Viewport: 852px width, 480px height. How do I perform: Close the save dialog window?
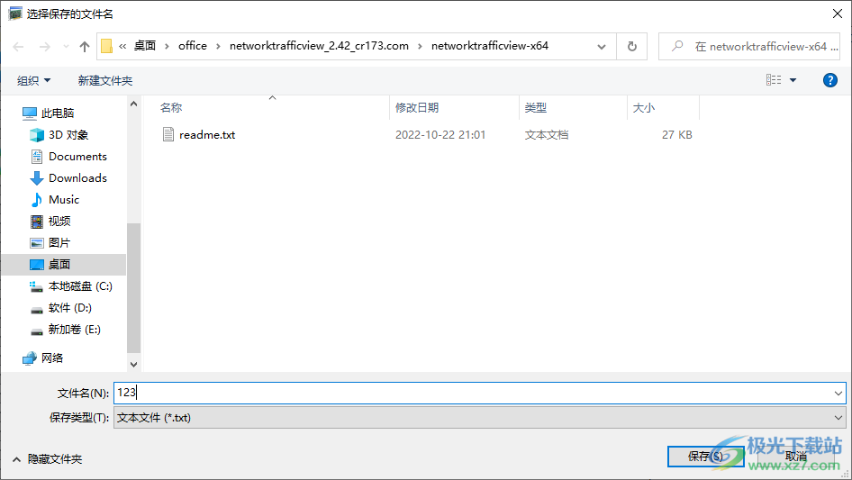pyautogui.click(x=838, y=14)
